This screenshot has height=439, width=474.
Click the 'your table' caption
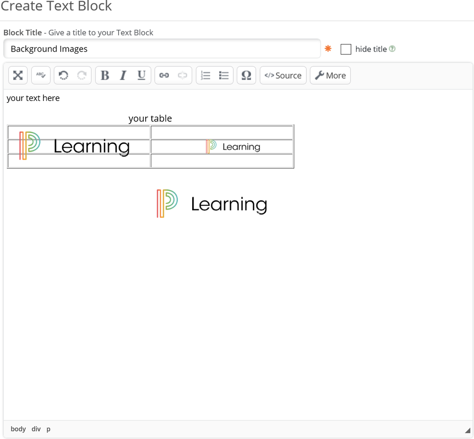[150, 119]
